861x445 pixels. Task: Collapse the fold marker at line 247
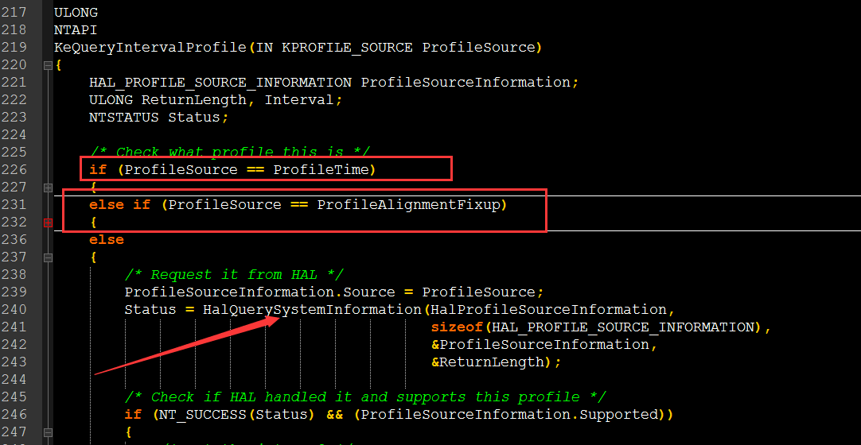click(48, 432)
